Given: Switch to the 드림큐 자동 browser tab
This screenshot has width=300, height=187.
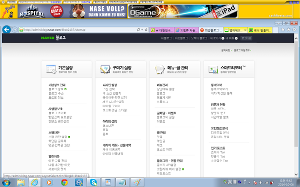Looking at the screenshot, I should click(186, 30).
